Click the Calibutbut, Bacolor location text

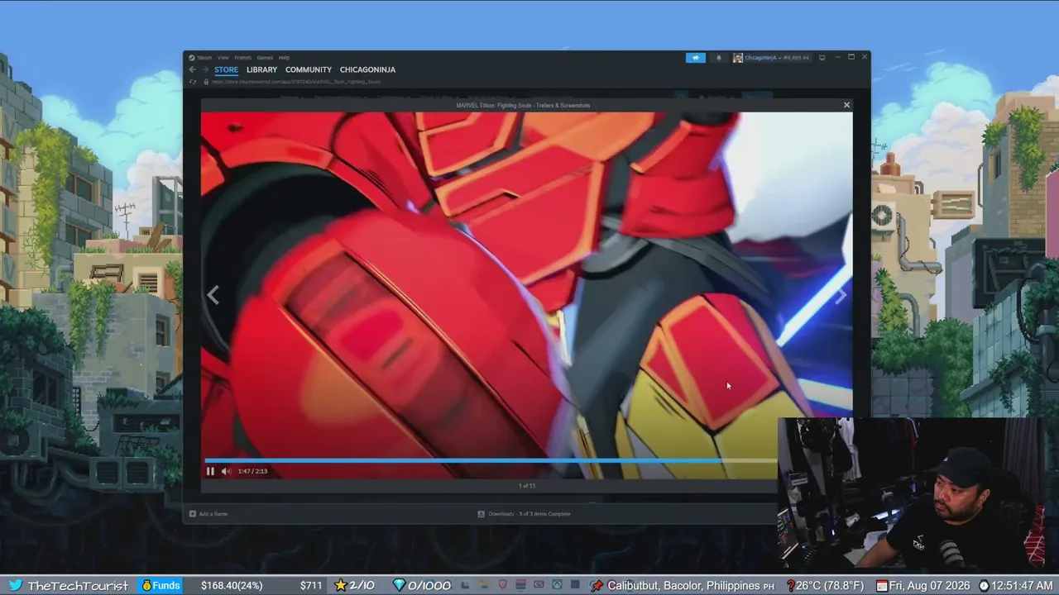691,585
